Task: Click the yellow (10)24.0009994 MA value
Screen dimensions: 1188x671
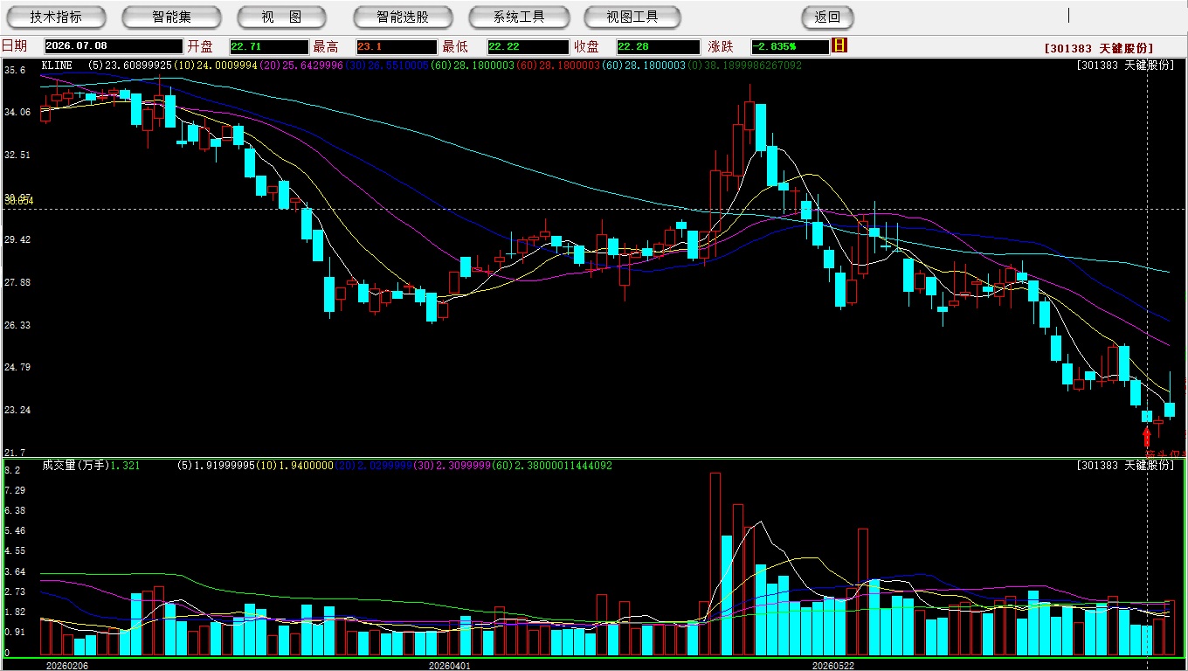Action: 215,66
